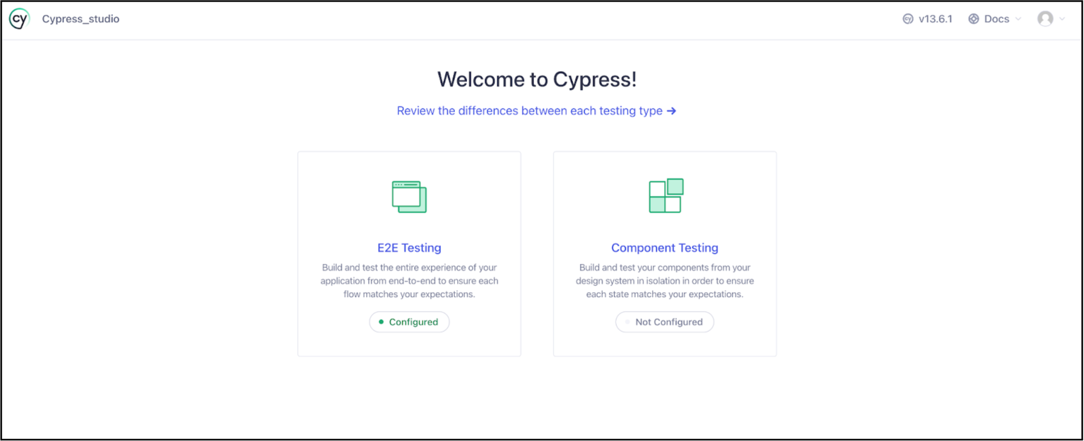
Task: Click the Component Testing description text
Action: tap(664, 281)
